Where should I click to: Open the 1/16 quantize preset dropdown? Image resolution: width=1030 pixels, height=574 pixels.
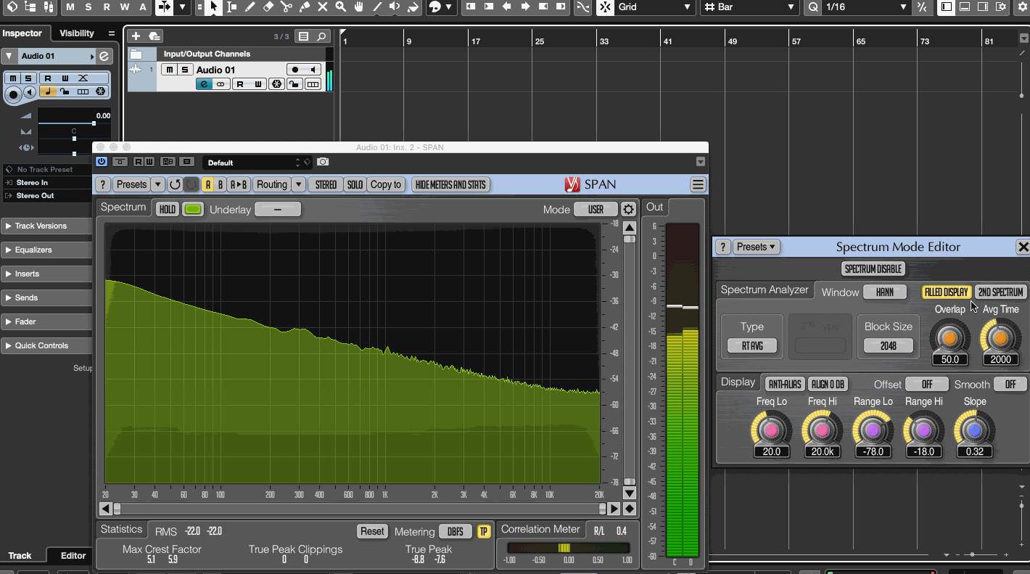point(867,7)
